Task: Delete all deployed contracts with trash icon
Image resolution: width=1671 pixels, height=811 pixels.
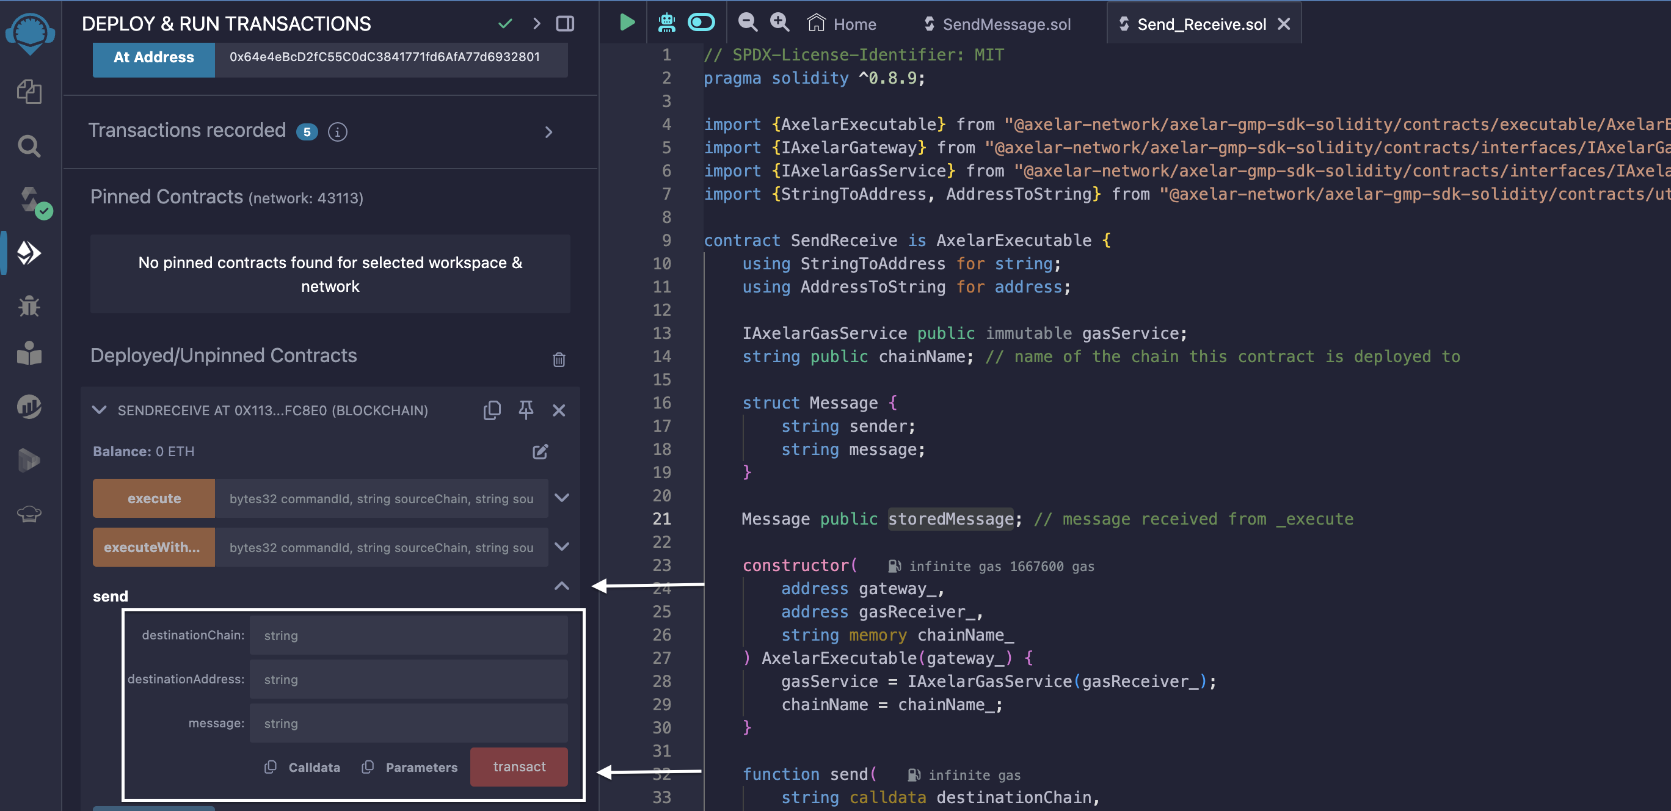Action: click(558, 360)
